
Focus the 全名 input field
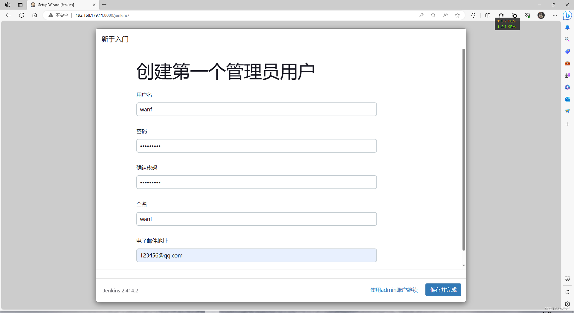point(257,219)
